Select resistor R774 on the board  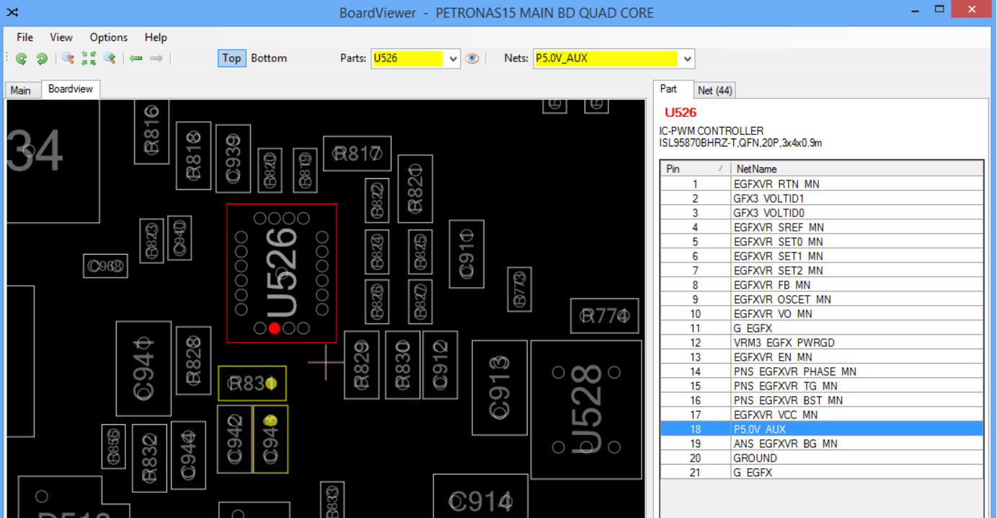[605, 316]
